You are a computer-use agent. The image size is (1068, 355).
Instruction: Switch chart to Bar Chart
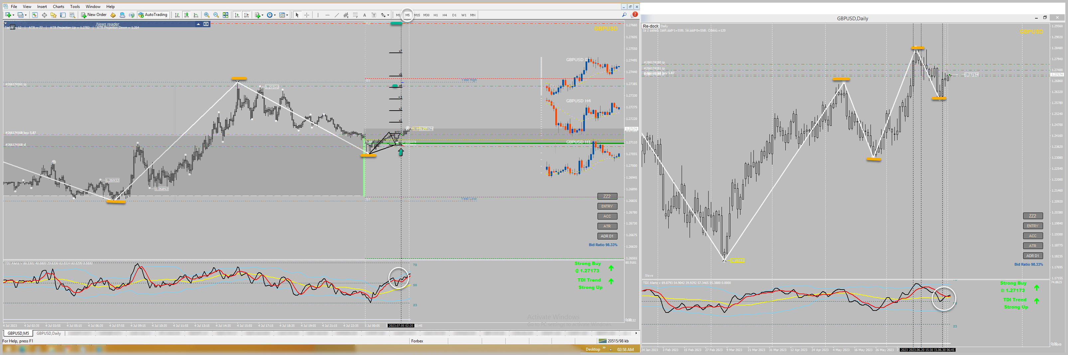(177, 15)
